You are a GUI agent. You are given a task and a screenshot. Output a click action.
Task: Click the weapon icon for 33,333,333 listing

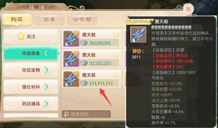click(71, 59)
